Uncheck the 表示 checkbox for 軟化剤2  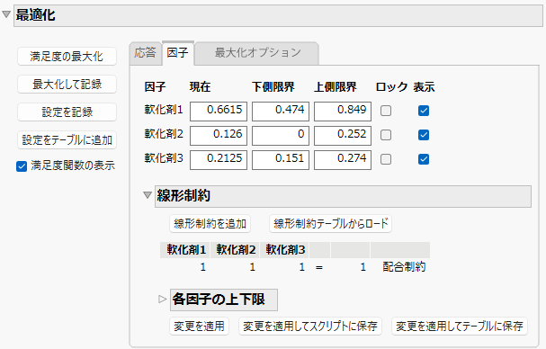coord(424,135)
